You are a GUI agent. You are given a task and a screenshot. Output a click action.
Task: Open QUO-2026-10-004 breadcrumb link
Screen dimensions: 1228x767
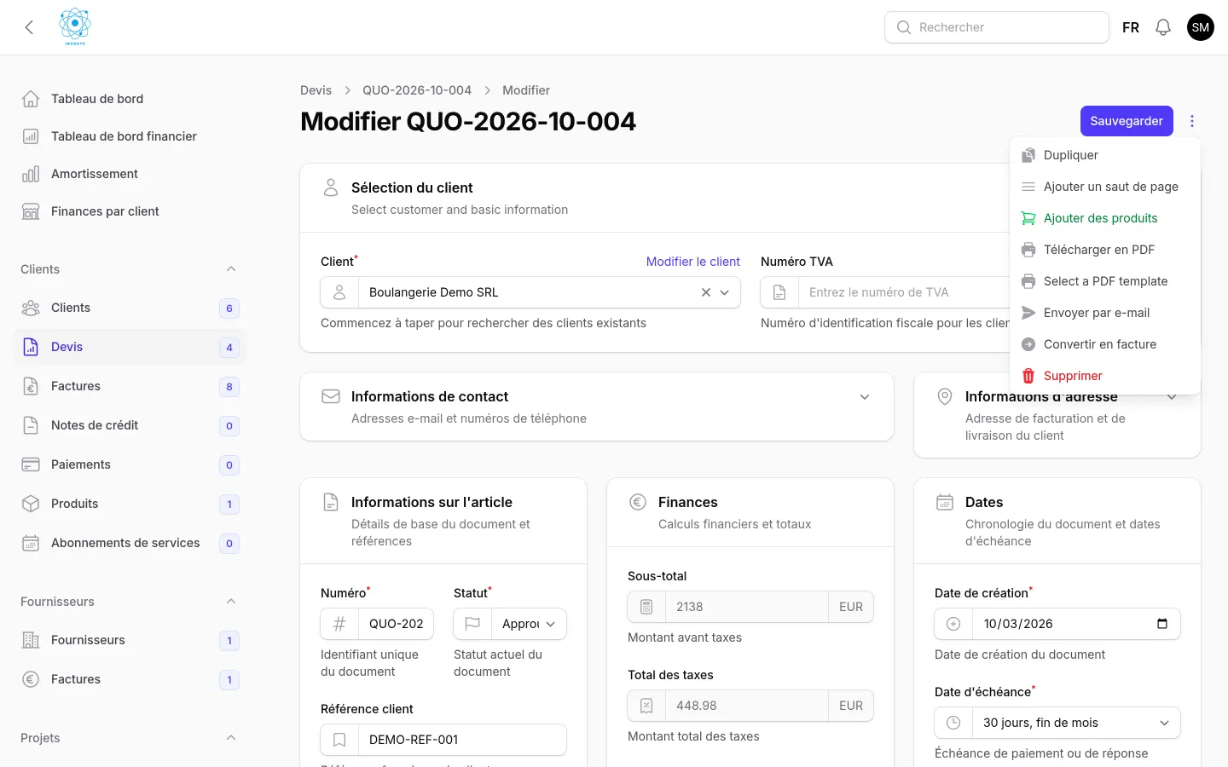tap(417, 90)
